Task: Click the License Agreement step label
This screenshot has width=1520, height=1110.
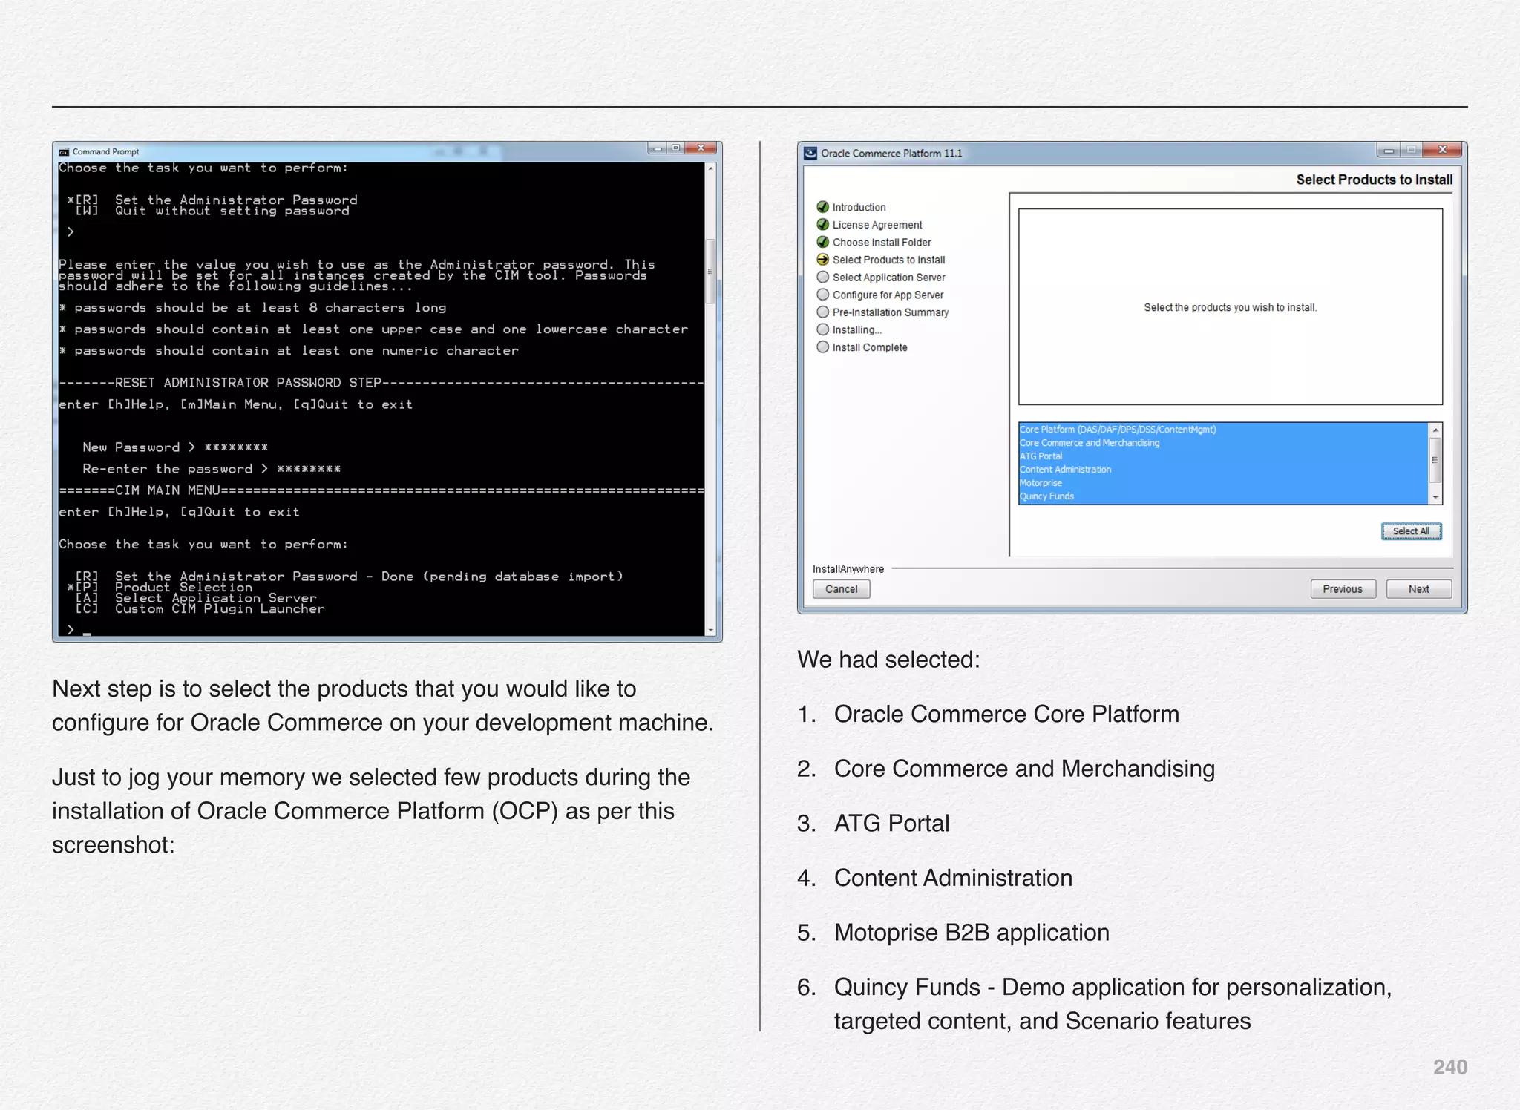Action: (x=877, y=225)
